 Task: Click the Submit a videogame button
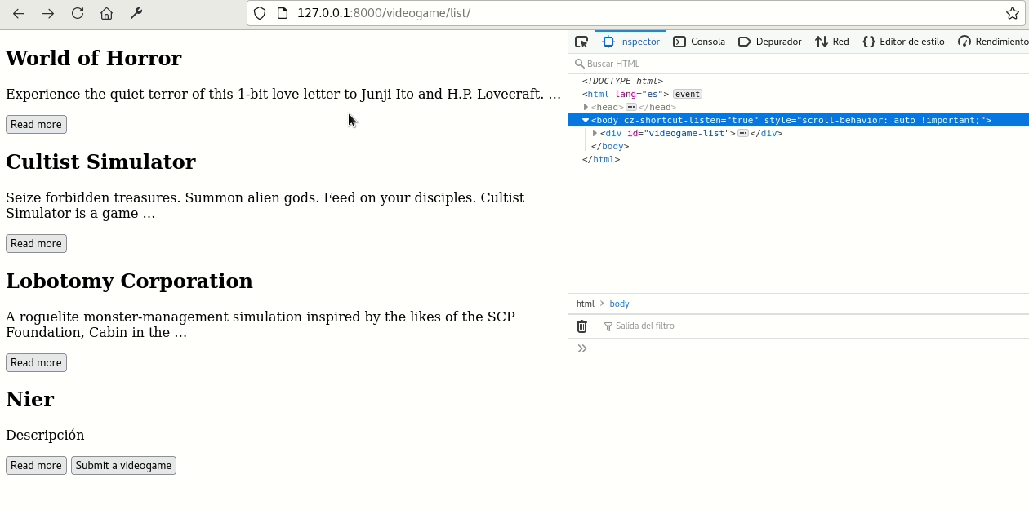(x=123, y=465)
